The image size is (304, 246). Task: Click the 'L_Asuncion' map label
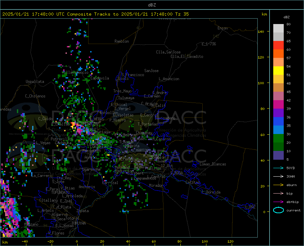point(169,79)
